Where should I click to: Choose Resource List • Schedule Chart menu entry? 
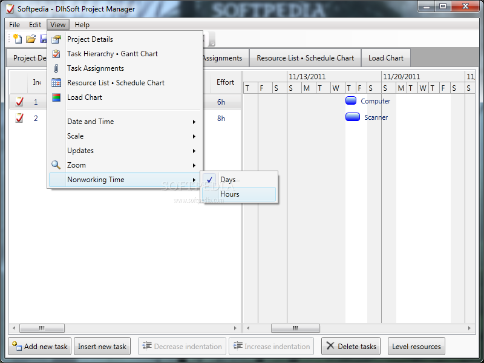[126, 83]
